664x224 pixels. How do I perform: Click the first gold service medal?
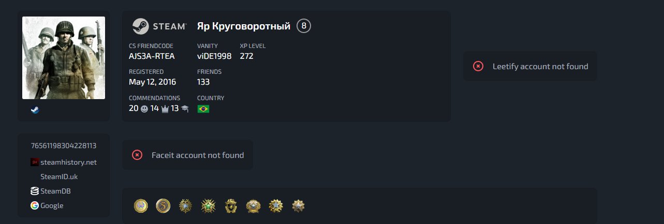(141, 206)
